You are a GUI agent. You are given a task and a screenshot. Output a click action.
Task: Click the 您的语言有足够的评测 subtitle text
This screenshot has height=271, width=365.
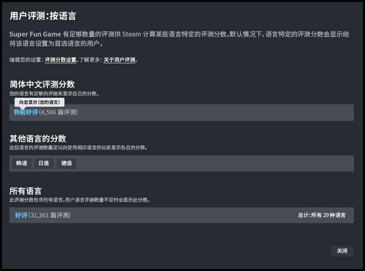(x=54, y=94)
